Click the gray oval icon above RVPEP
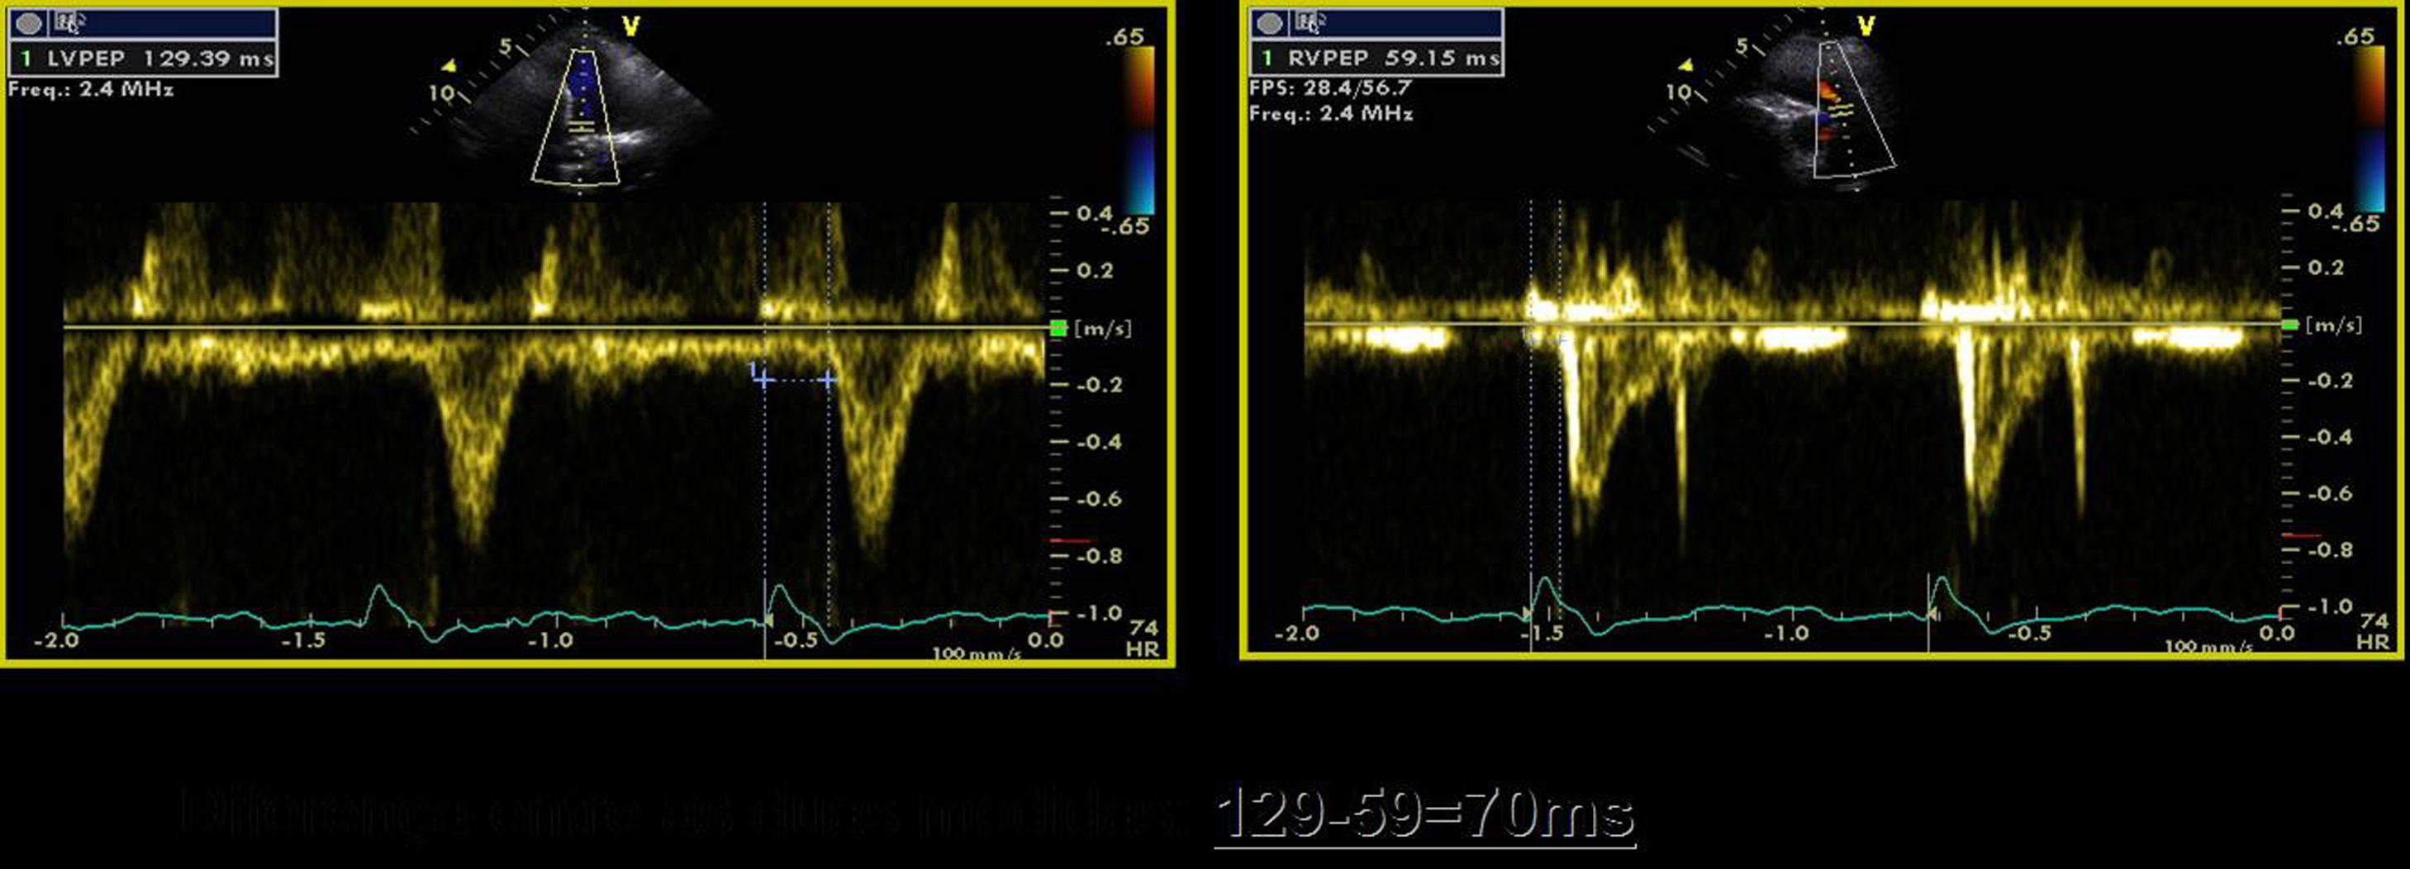Image resolution: width=2410 pixels, height=869 pixels. coord(1270,23)
